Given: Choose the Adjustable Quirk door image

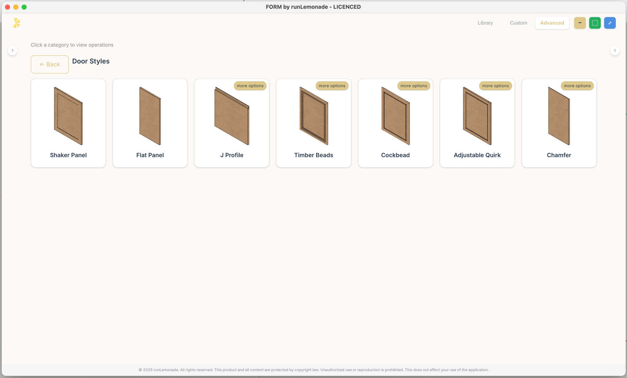Looking at the screenshot, I should (x=477, y=116).
